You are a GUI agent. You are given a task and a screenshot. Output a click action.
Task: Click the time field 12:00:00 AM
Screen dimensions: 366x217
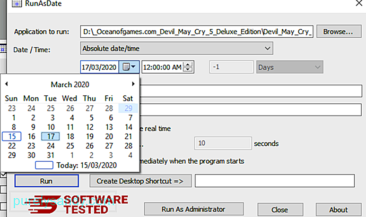pyautogui.click(x=163, y=67)
